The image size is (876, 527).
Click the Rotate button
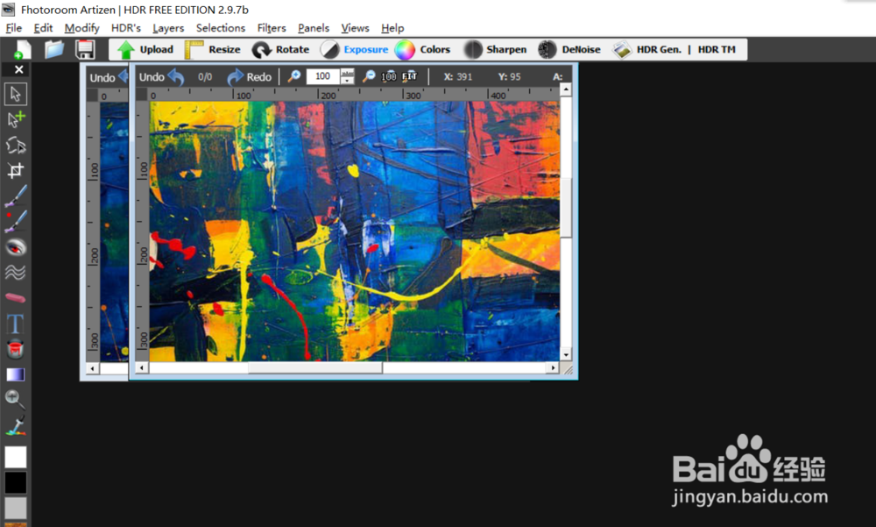click(x=280, y=50)
